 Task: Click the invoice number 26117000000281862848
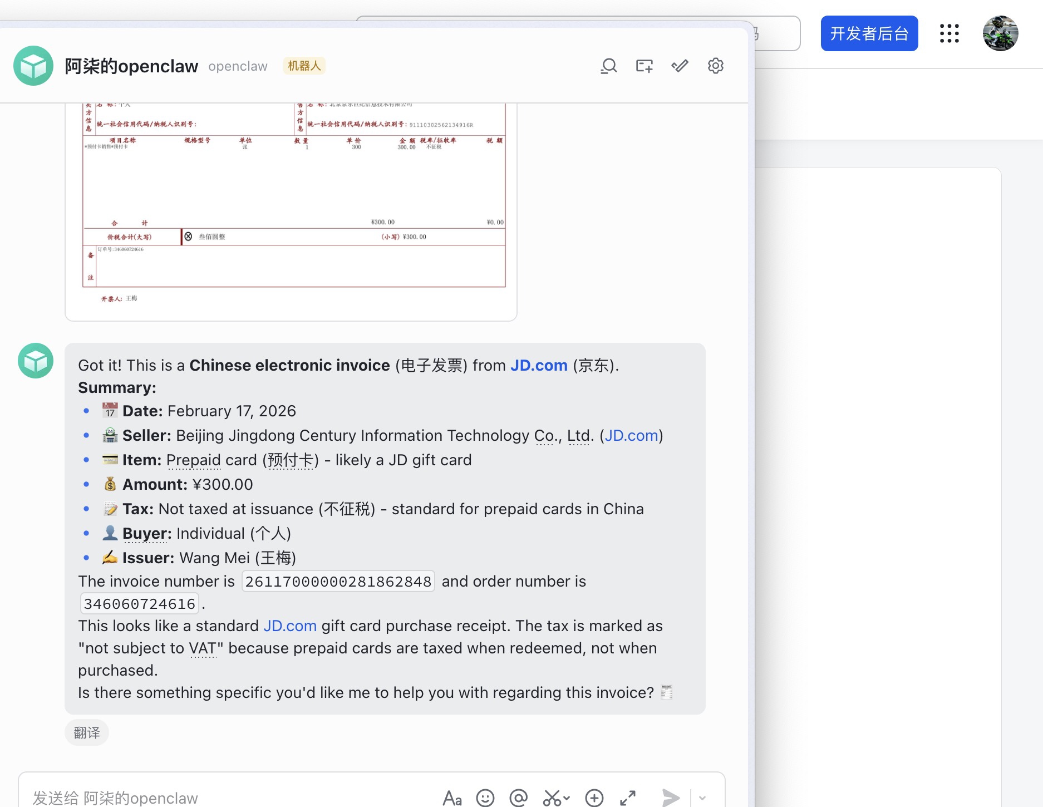point(338,582)
